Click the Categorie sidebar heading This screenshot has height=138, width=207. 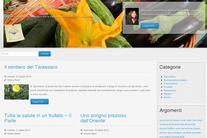click(x=170, y=67)
